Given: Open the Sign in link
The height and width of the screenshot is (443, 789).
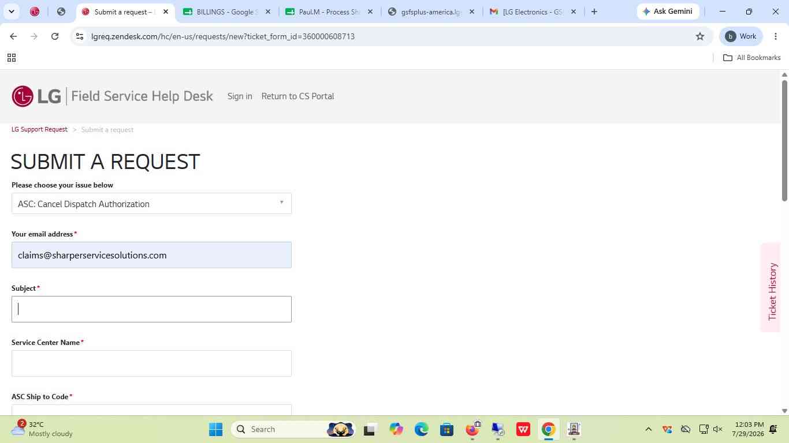Looking at the screenshot, I should [240, 96].
